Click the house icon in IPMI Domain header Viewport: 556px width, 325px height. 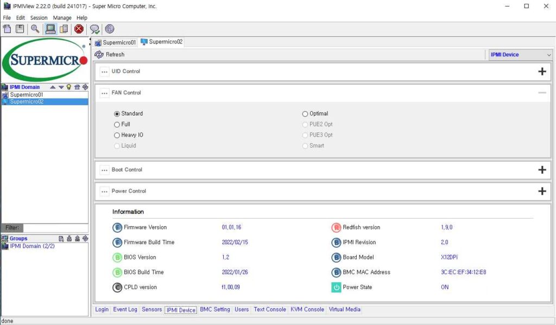click(77, 87)
